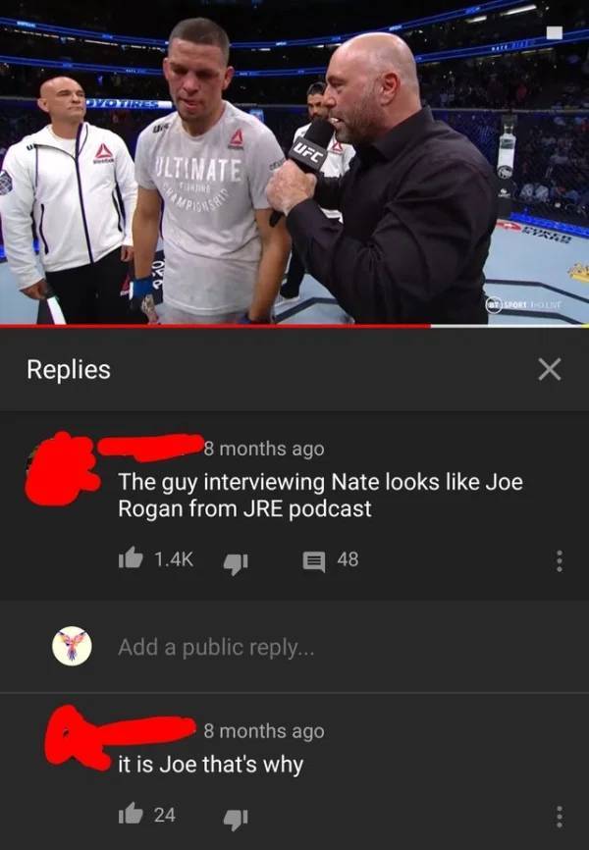Click the red video progress bar
The height and width of the screenshot is (850, 589).
pyautogui.click(x=215, y=326)
